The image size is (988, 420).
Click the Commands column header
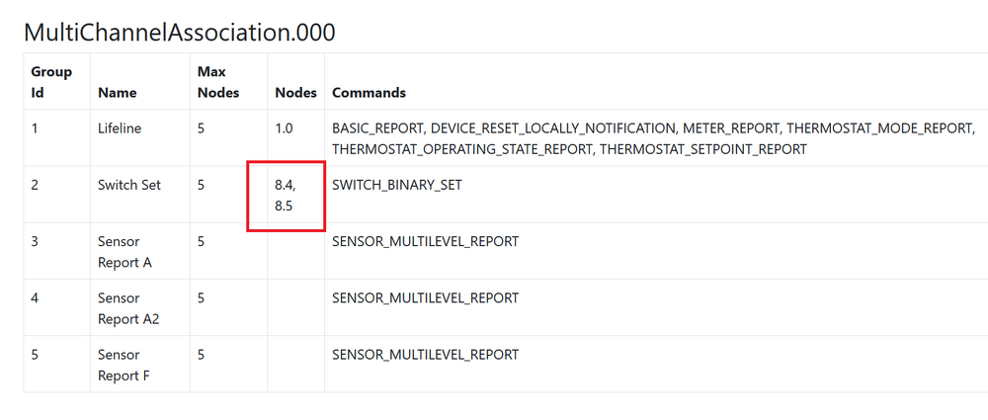tap(369, 93)
